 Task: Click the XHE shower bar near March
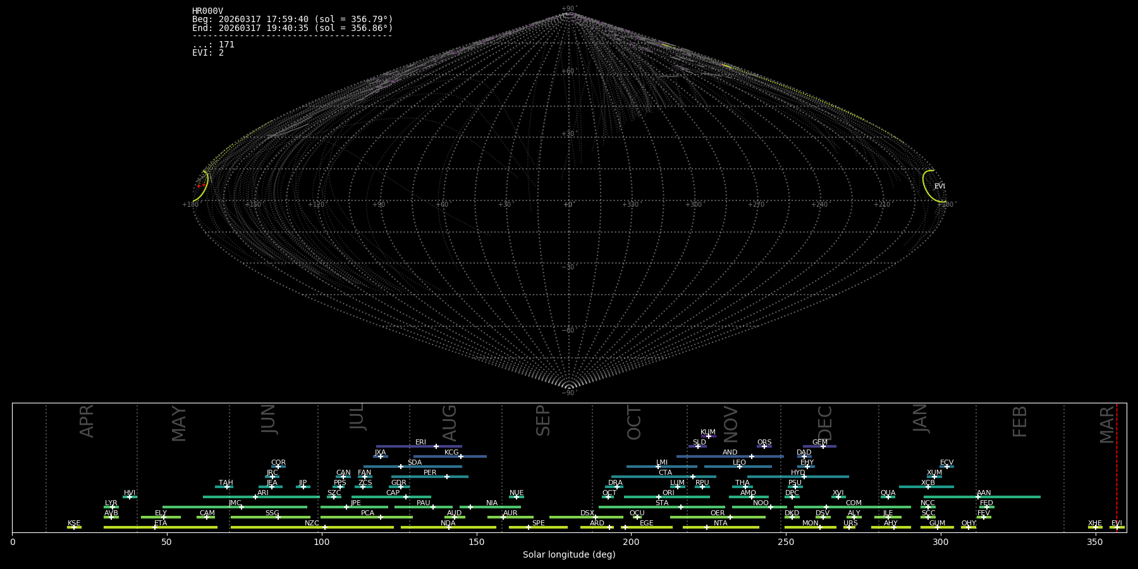coord(1095,527)
